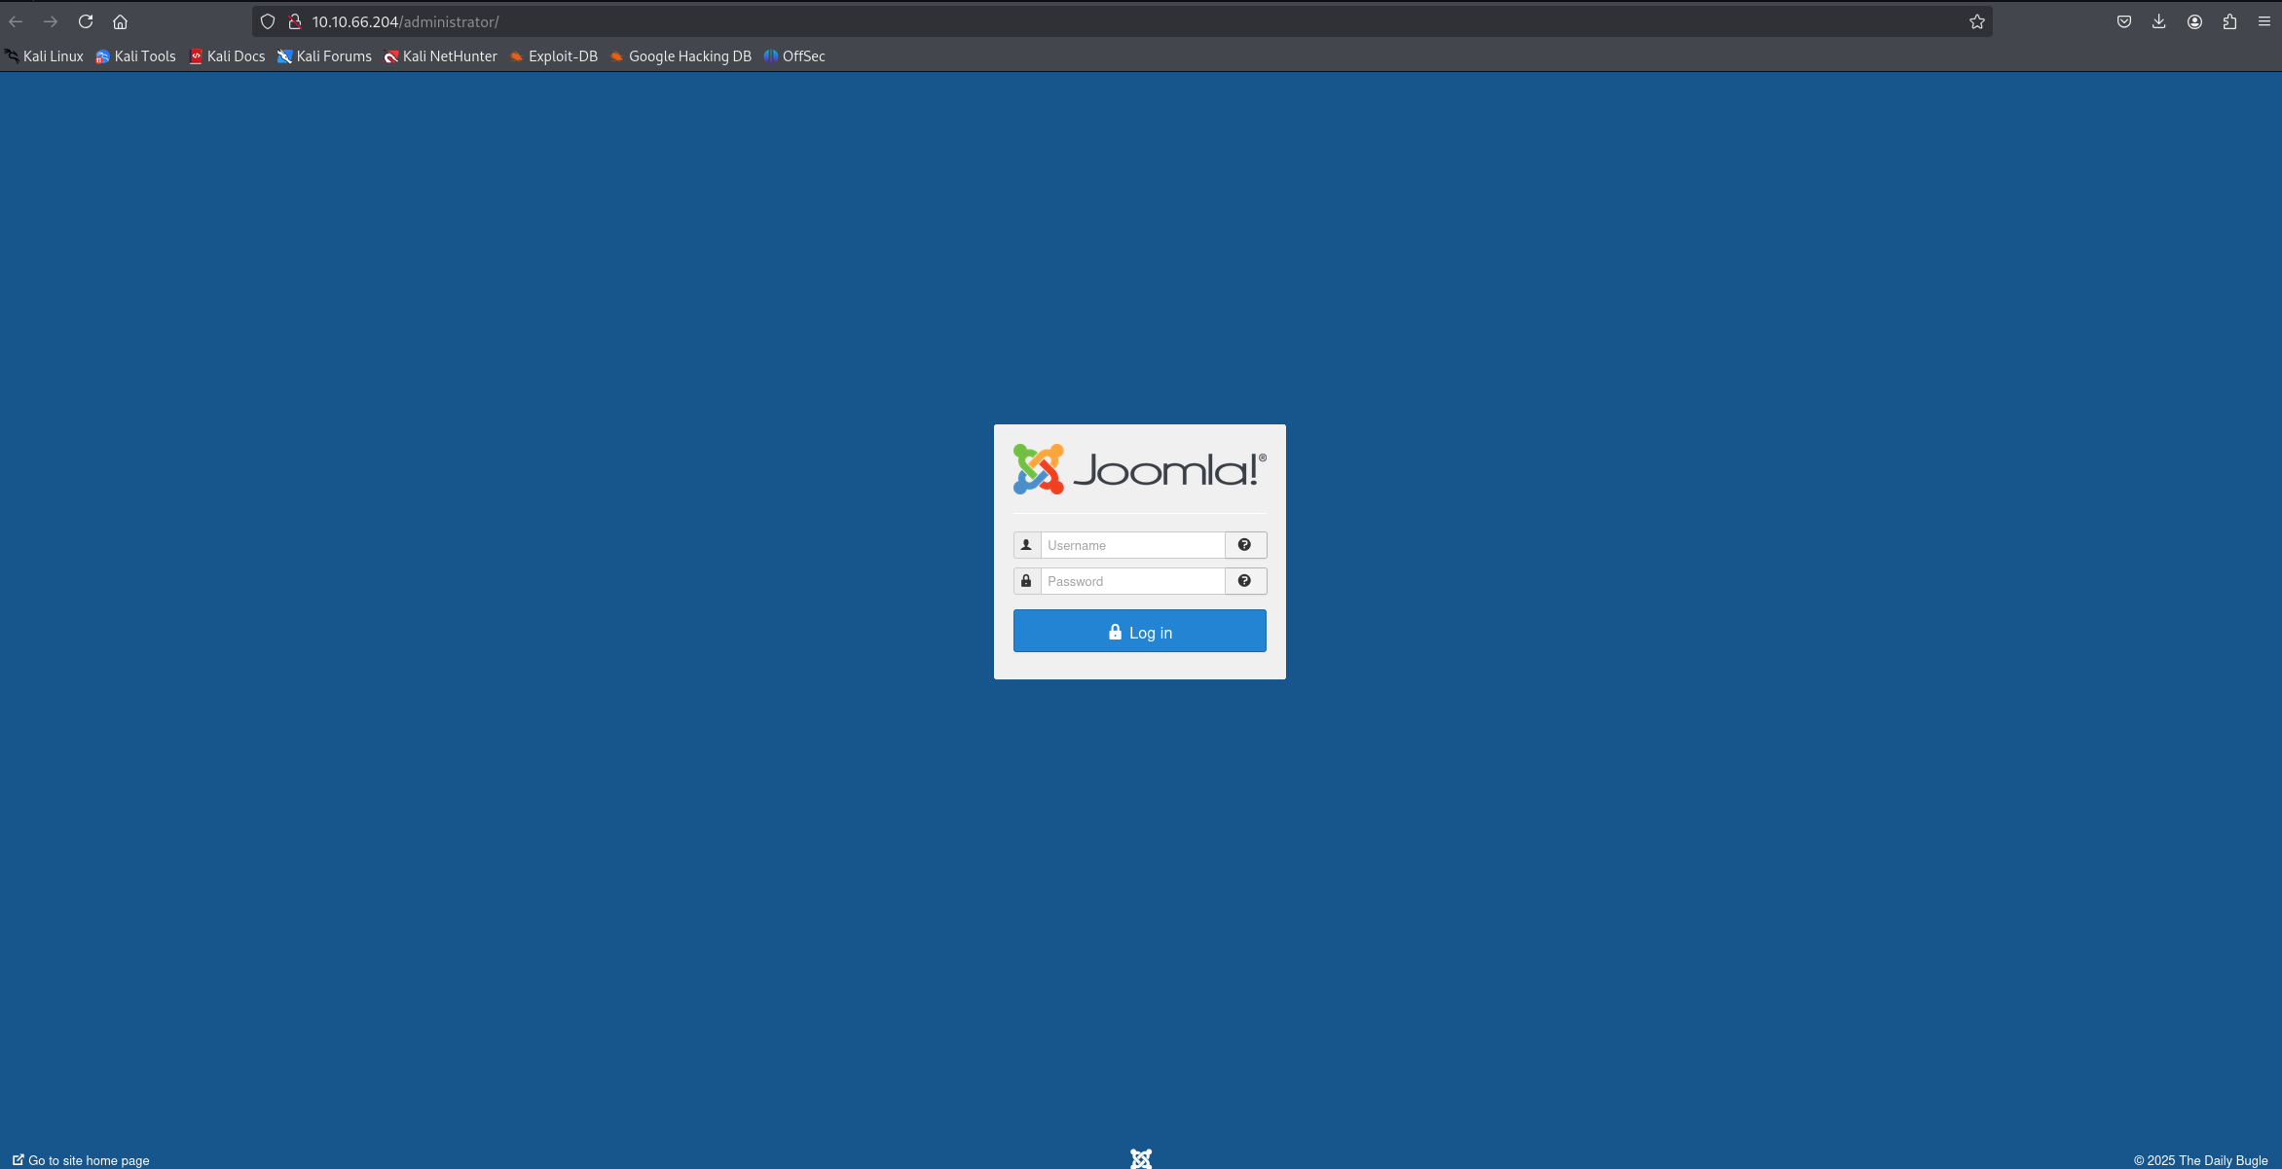
Task: Click the shield tracking protection icon
Action: tap(268, 21)
